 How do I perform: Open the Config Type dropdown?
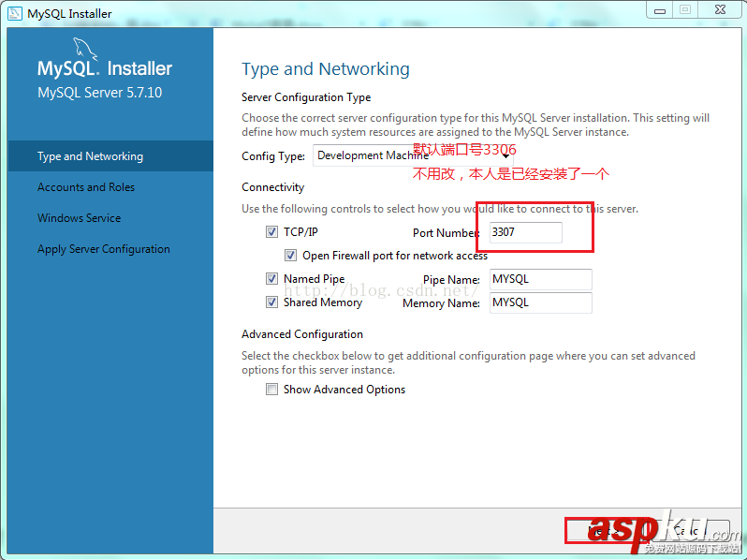413,155
